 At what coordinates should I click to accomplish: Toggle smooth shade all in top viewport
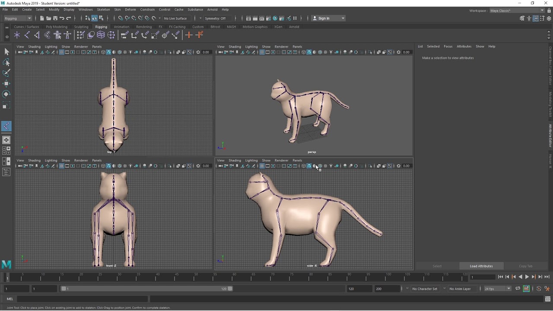(x=108, y=52)
